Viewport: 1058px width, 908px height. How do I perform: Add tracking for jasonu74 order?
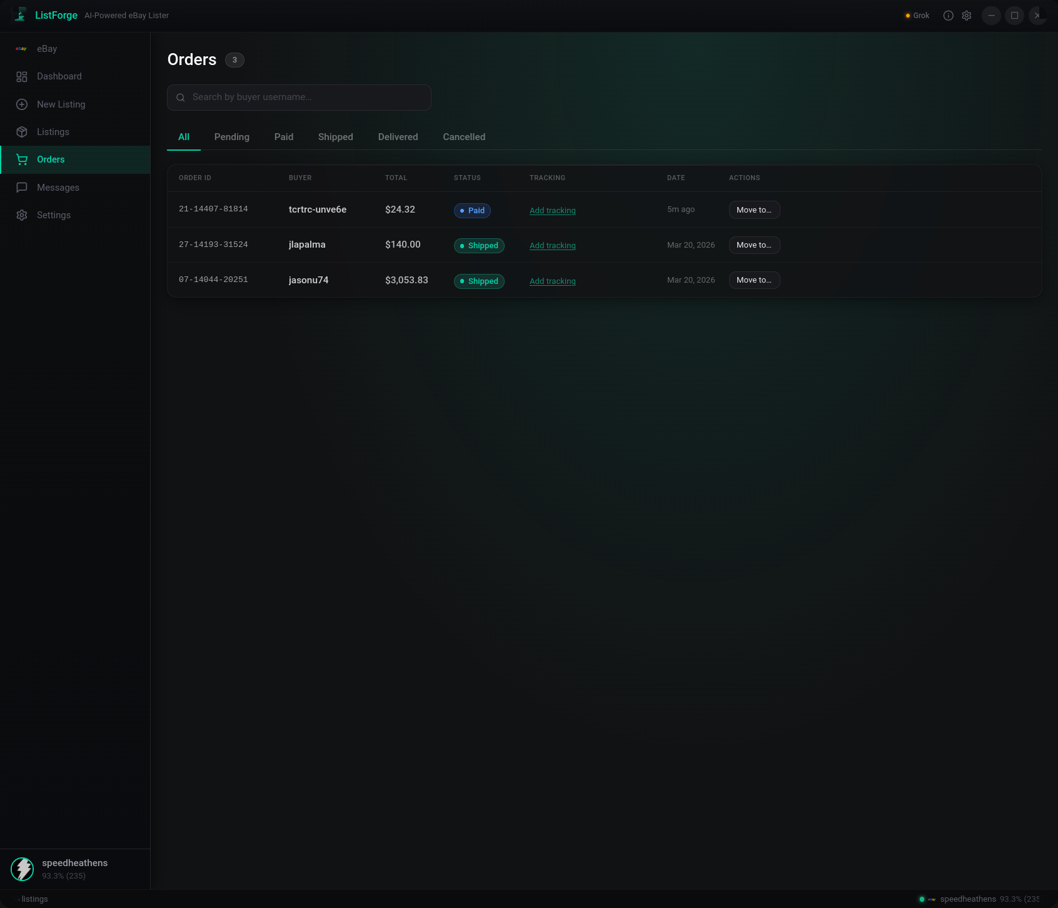[553, 281]
